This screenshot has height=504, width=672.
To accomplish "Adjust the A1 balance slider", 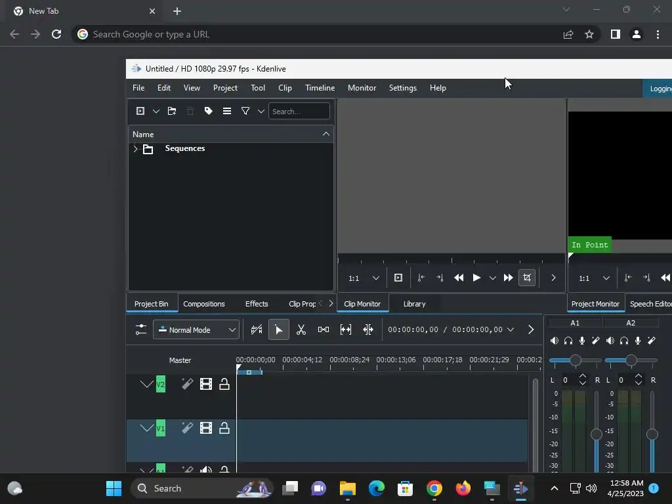I will pos(575,360).
